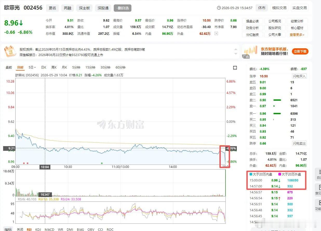
Task: Click the 买五 price 8.92 row
Action: click(x=278, y=138)
